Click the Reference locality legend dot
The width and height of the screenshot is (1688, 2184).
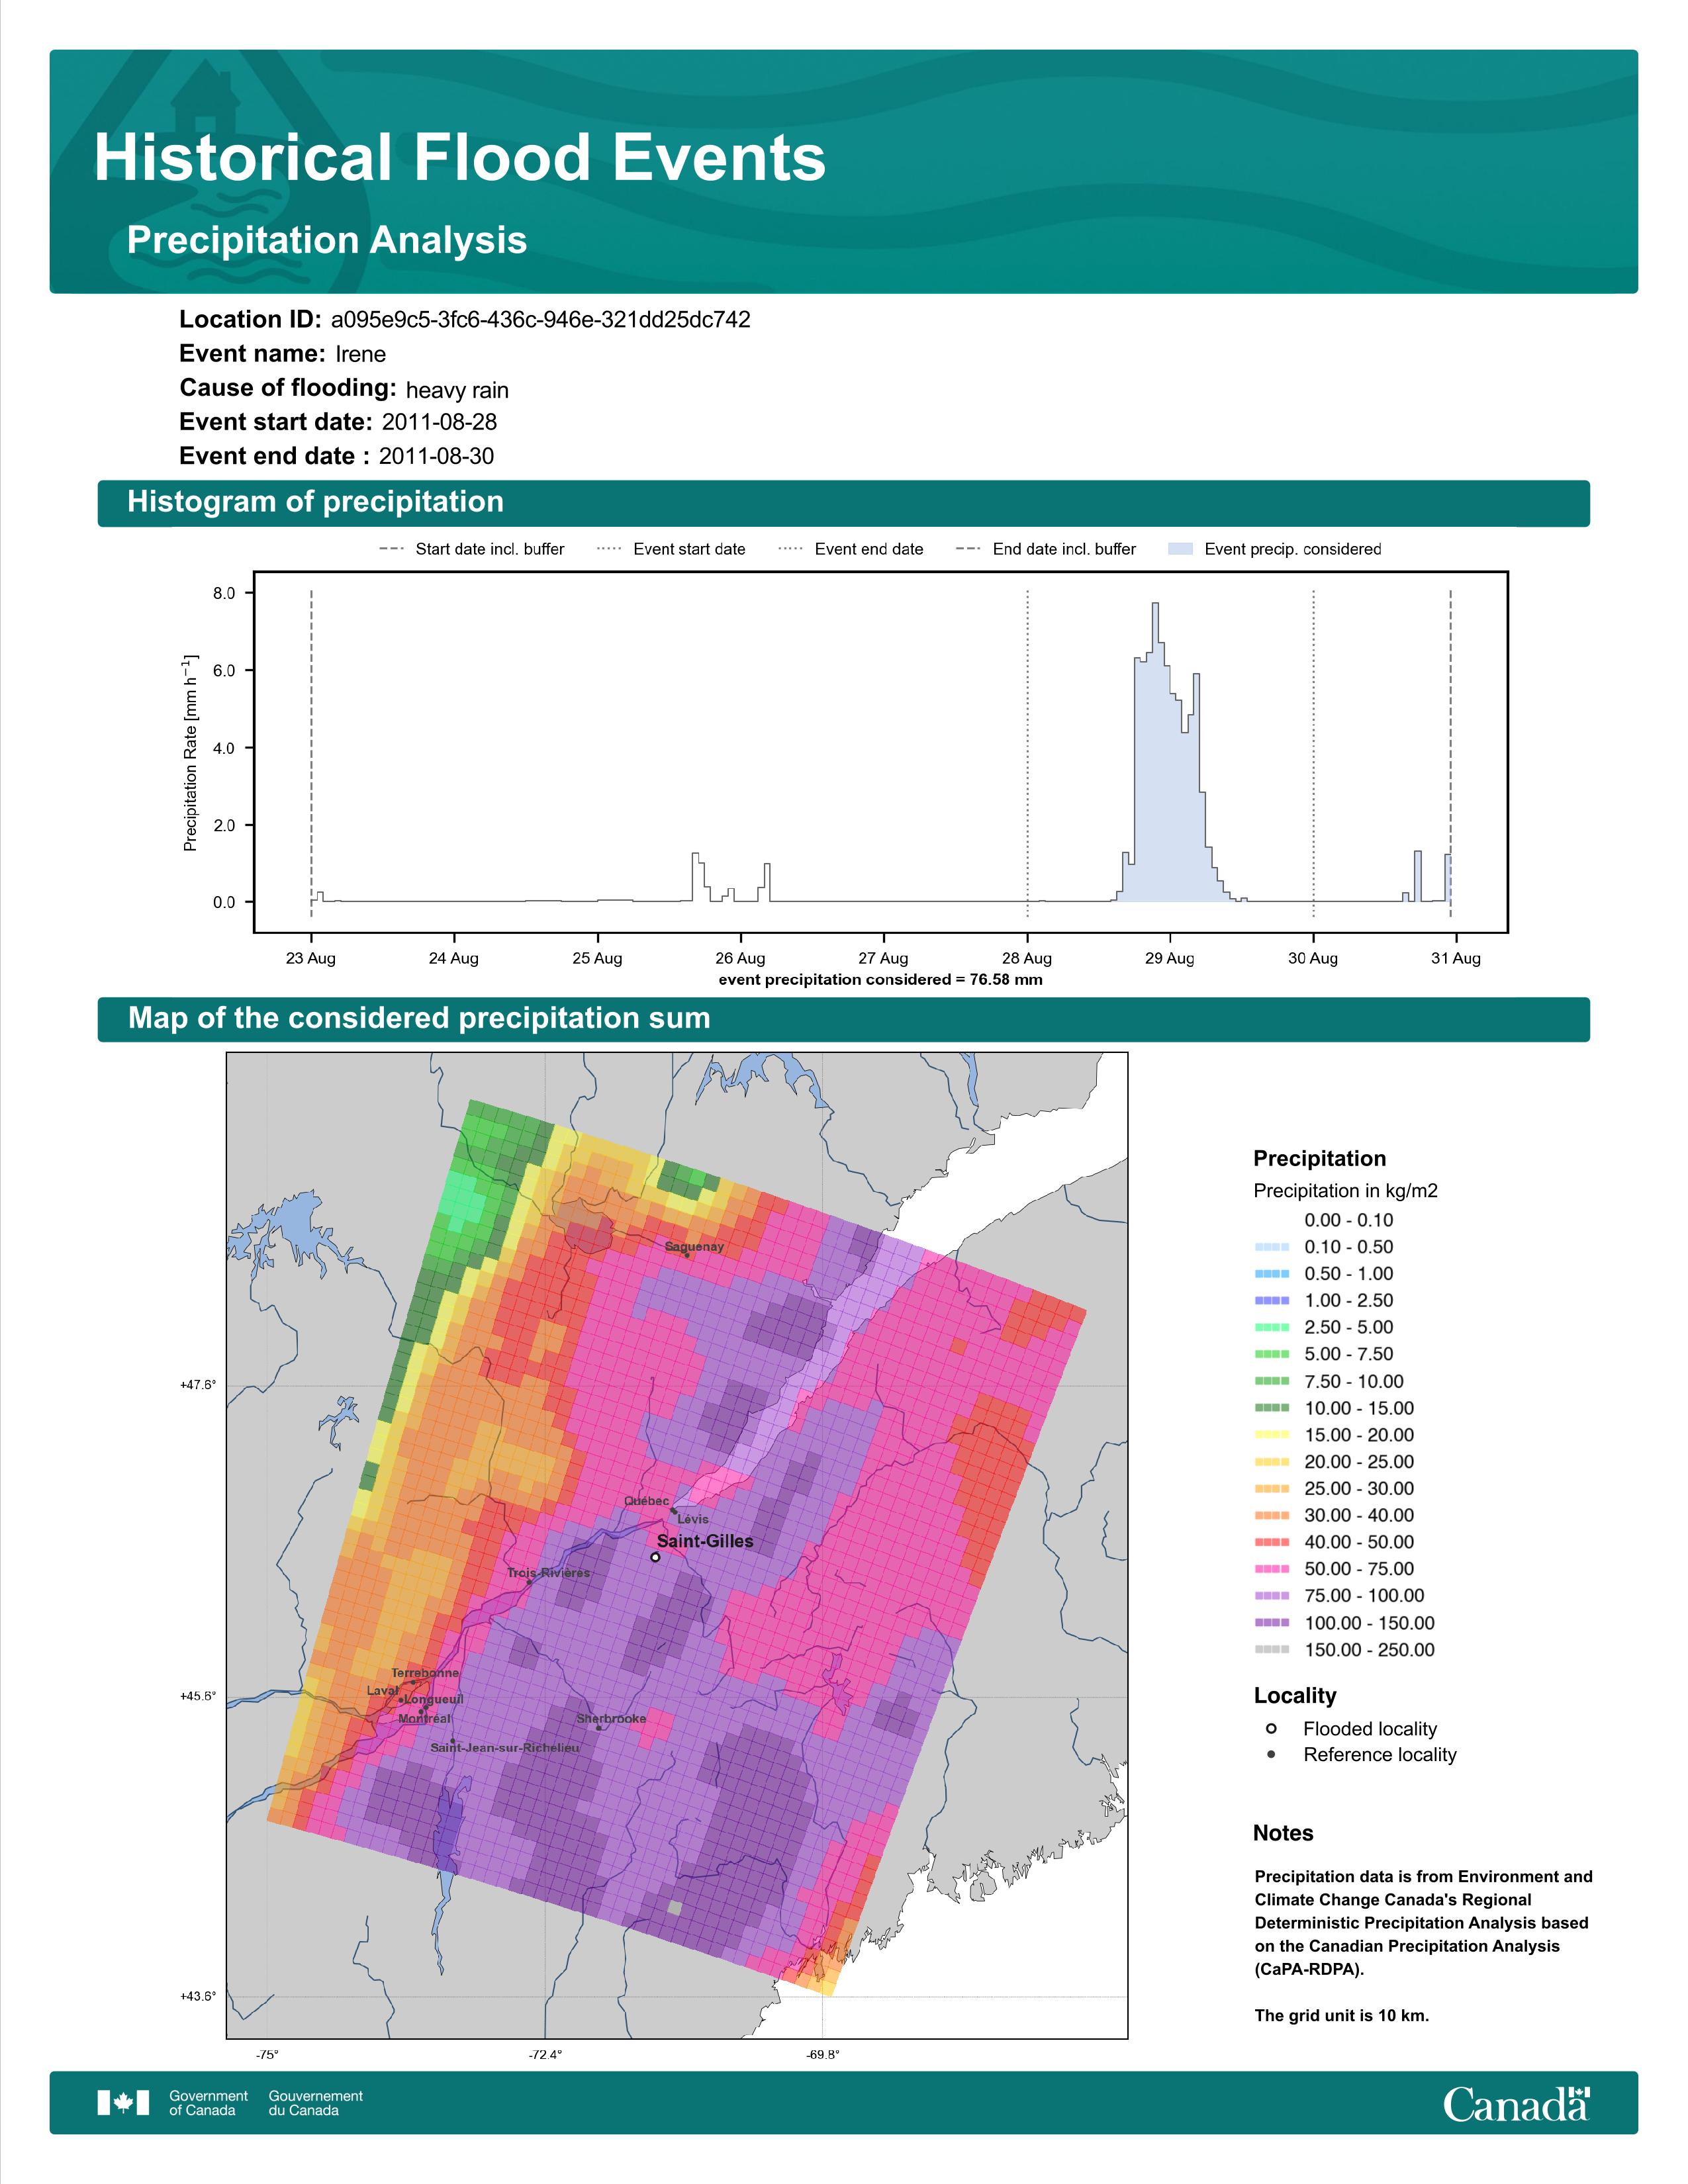tap(1271, 1754)
